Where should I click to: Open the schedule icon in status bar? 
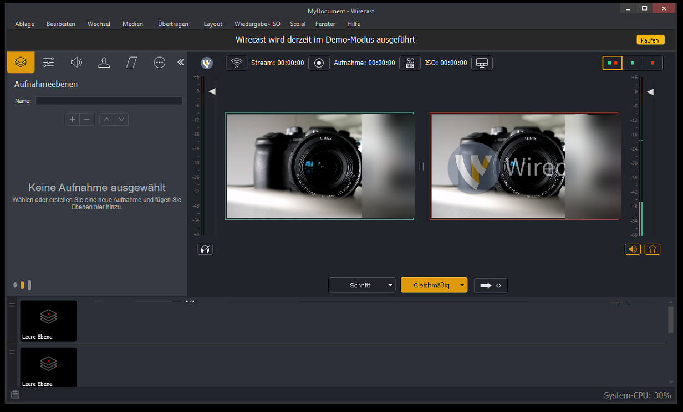pyautogui.click(x=15, y=395)
